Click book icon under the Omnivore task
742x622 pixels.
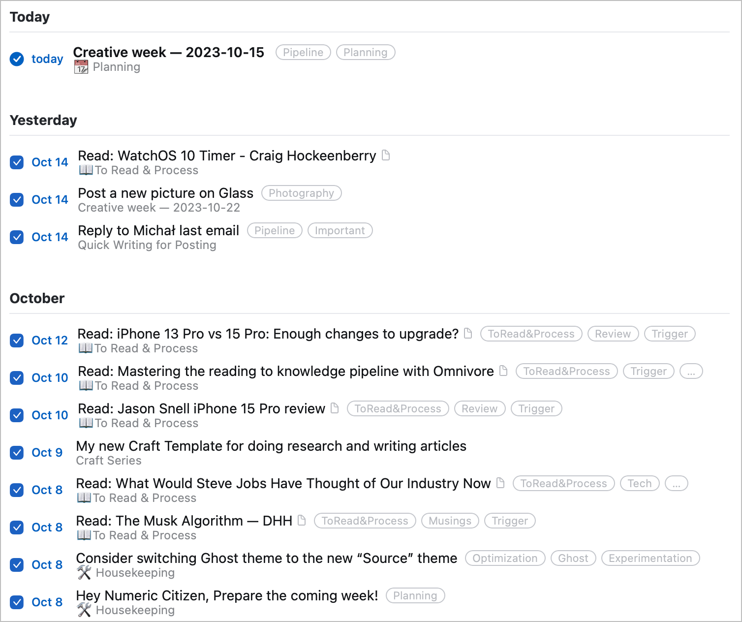pyautogui.click(x=86, y=386)
